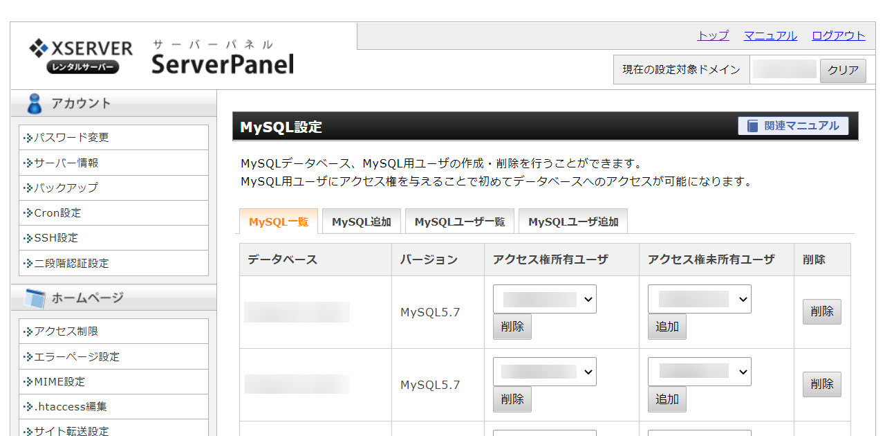The height and width of the screenshot is (436, 885).
Task: Click second row 削除 under access-user dropdown
Action: pyautogui.click(x=512, y=399)
